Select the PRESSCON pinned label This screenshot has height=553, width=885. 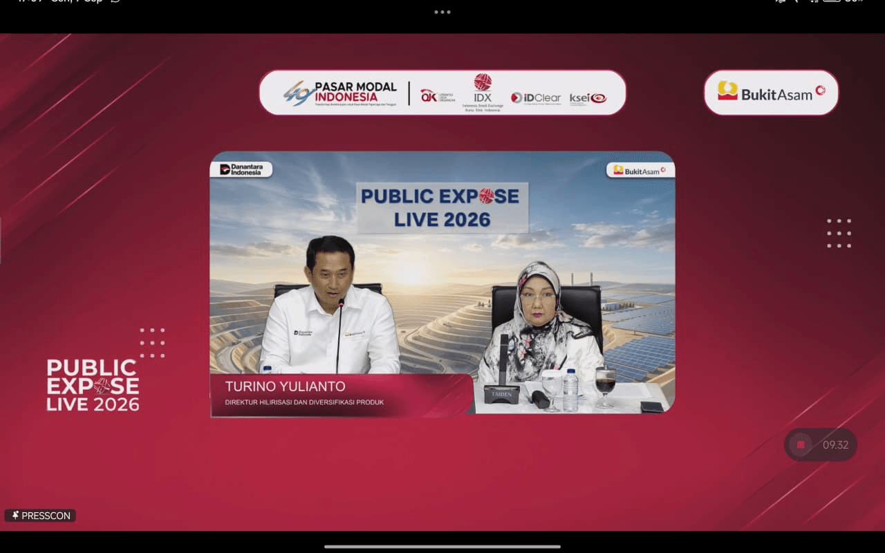pos(40,516)
